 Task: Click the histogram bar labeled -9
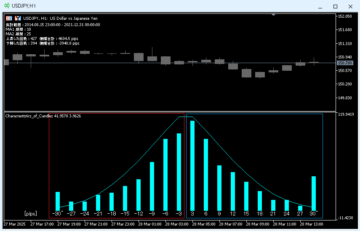point(152,186)
